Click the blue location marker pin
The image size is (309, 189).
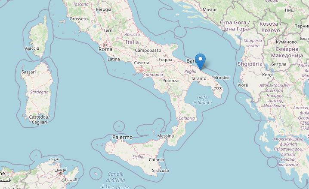pyautogui.click(x=200, y=61)
